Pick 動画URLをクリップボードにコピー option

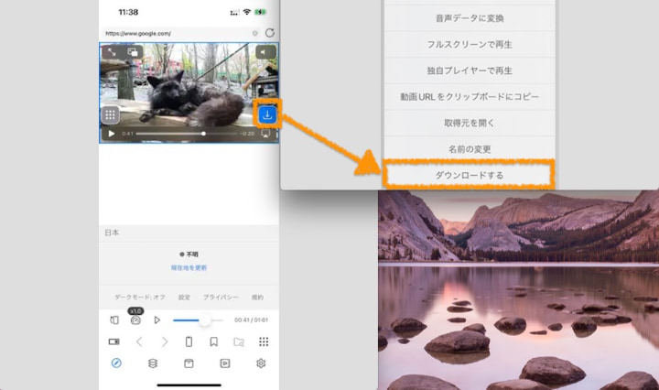pyautogui.click(x=469, y=96)
